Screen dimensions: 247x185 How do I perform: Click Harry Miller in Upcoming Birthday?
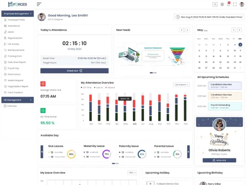[214, 184]
